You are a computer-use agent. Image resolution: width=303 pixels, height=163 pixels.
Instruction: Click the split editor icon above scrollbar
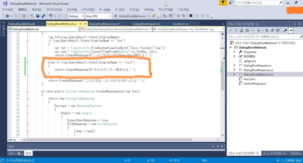(223, 34)
